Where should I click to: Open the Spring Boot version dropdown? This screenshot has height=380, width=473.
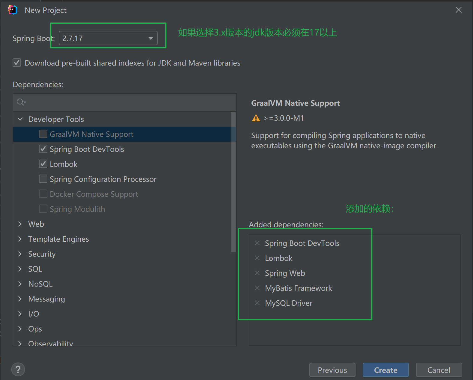click(x=108, y=38)
